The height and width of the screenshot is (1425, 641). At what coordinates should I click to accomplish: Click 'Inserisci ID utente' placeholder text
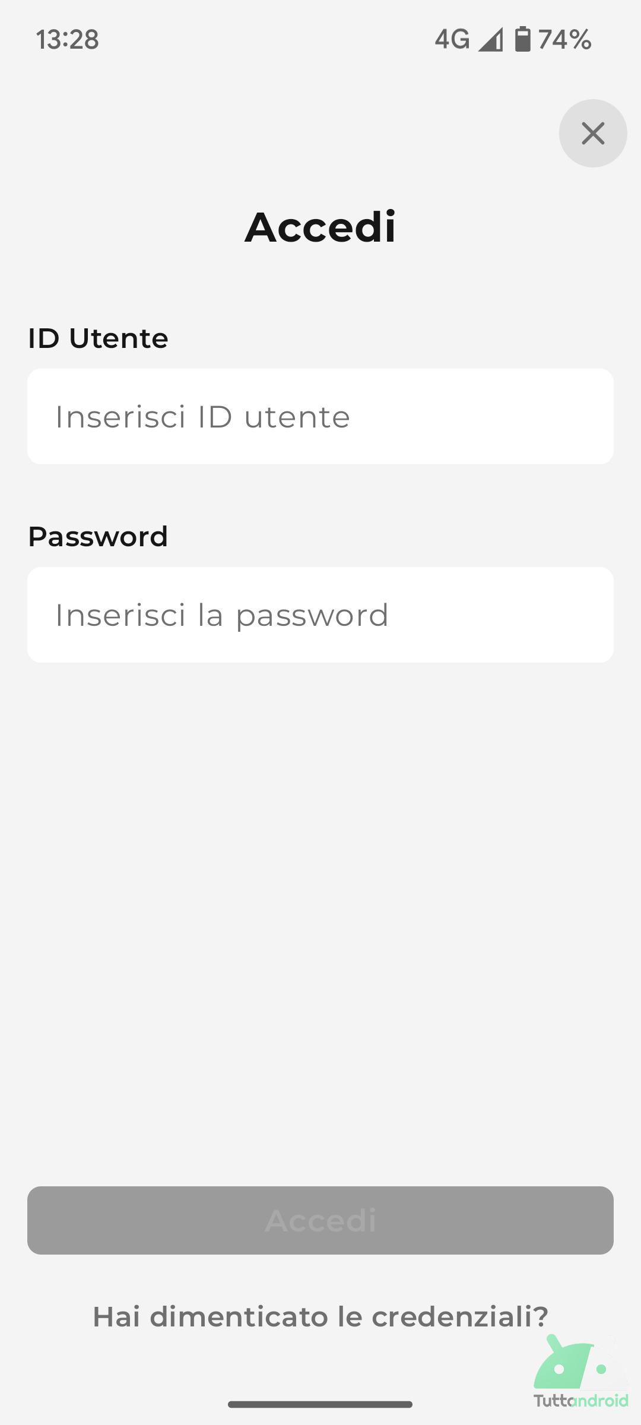(x=202, y=416)
